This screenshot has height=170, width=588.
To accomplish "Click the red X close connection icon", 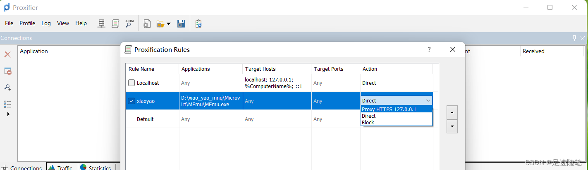I will pyautogui.click(x=7, y=54).
